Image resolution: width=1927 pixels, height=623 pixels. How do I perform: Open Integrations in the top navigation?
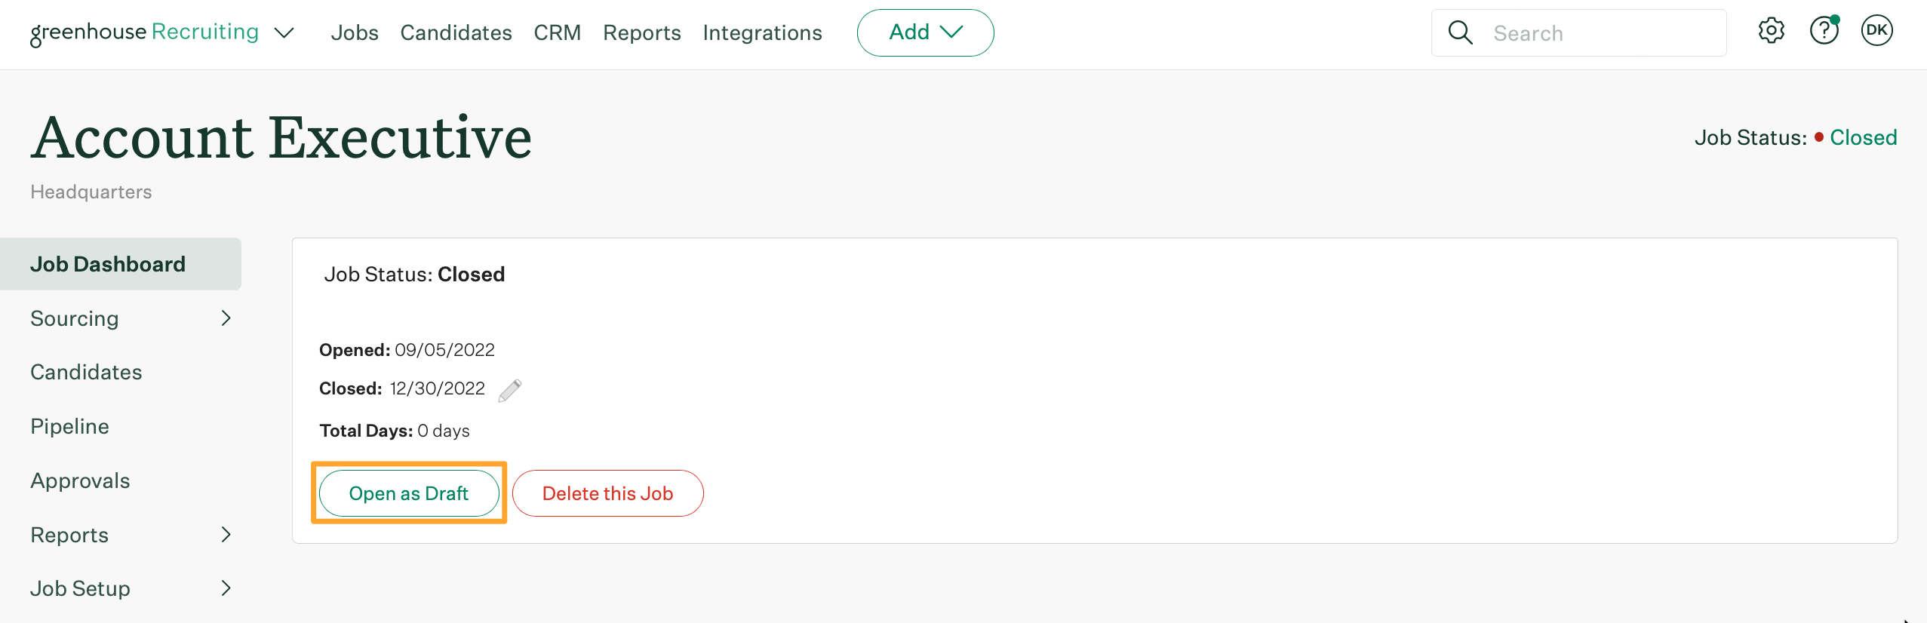(763, 32)
